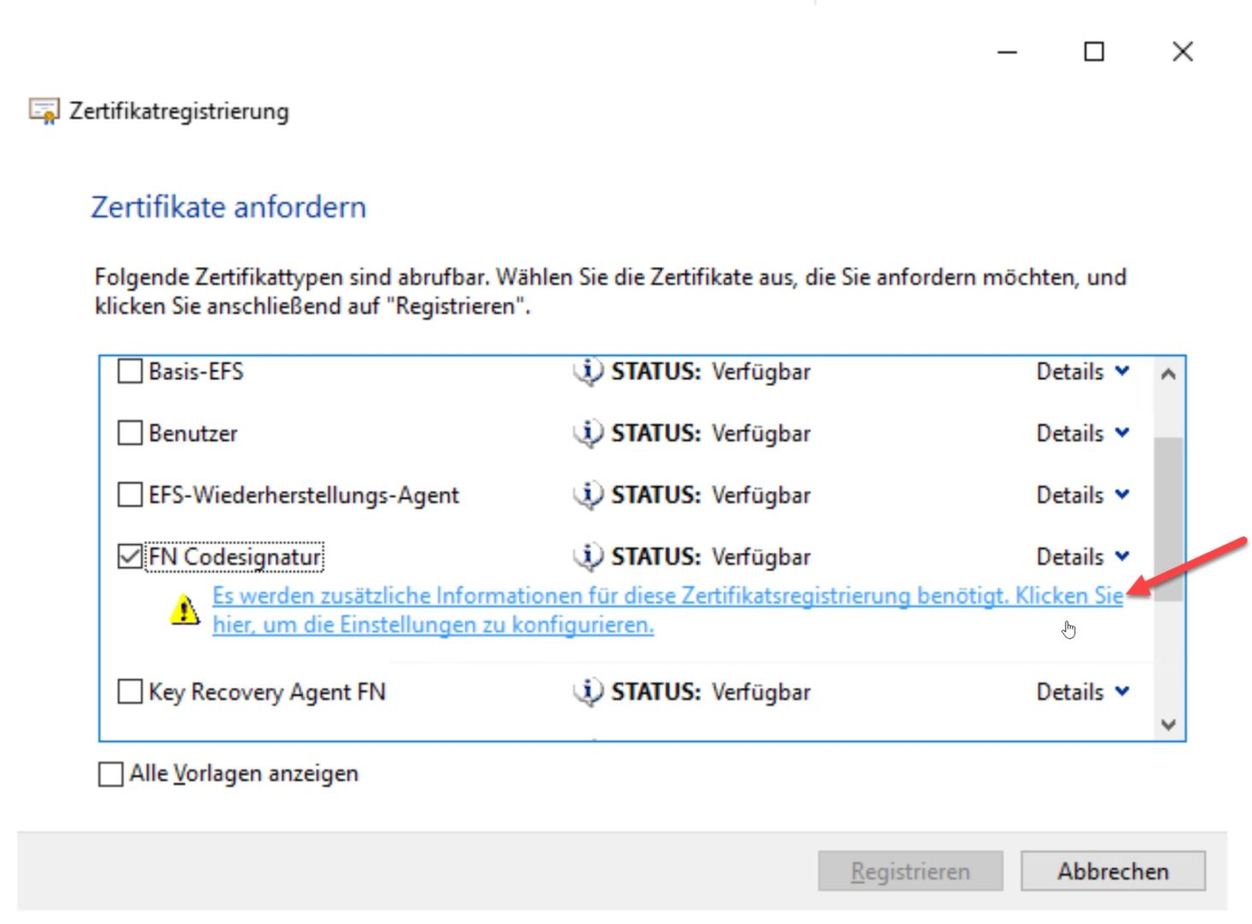Click the Abbrechen button
This screenshot has width=1252, height=924.
1113,871
